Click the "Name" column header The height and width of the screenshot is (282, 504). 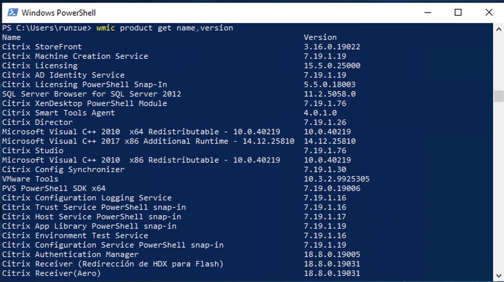[x=11, y=37]
